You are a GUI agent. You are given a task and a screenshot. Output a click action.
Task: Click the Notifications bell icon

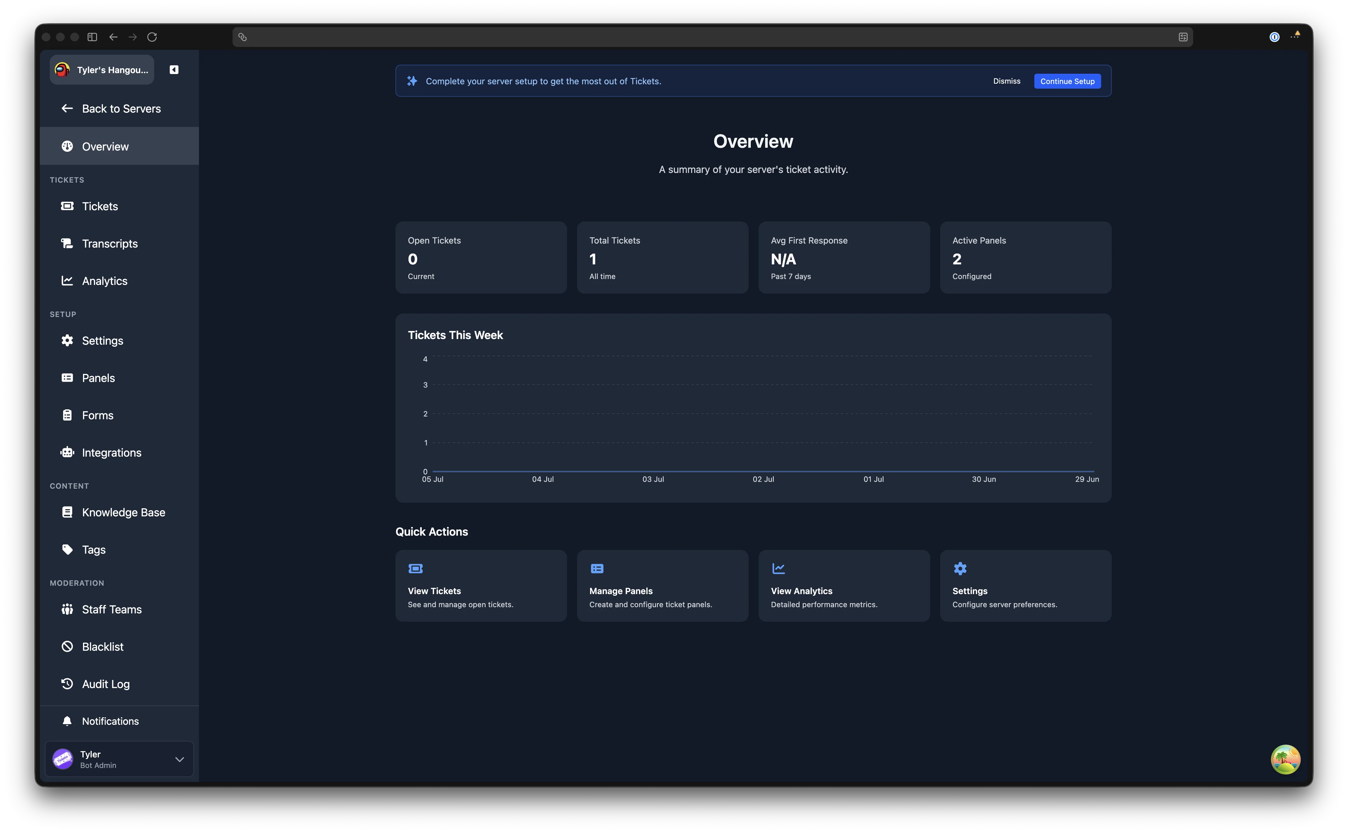[x=67, y=721]
